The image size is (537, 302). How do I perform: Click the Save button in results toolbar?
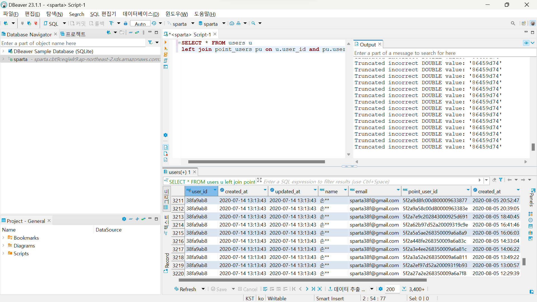(219, 289)
